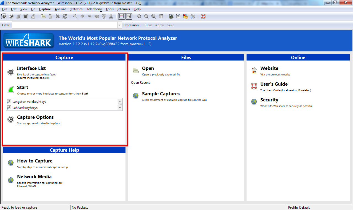Viewport: 353px width, 210px height.
Task: Open the Statistics menu
Action: 76,9
